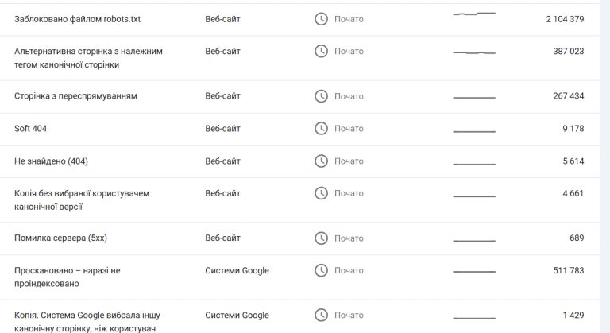Screen dimensions: 610x333
Task: Click clock icon in 'Проскановано' row
Action: tap(321, 271)
